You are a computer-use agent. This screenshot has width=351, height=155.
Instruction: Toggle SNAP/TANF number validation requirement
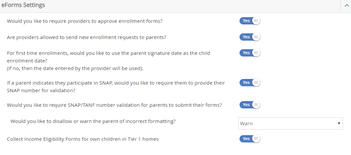250,105
